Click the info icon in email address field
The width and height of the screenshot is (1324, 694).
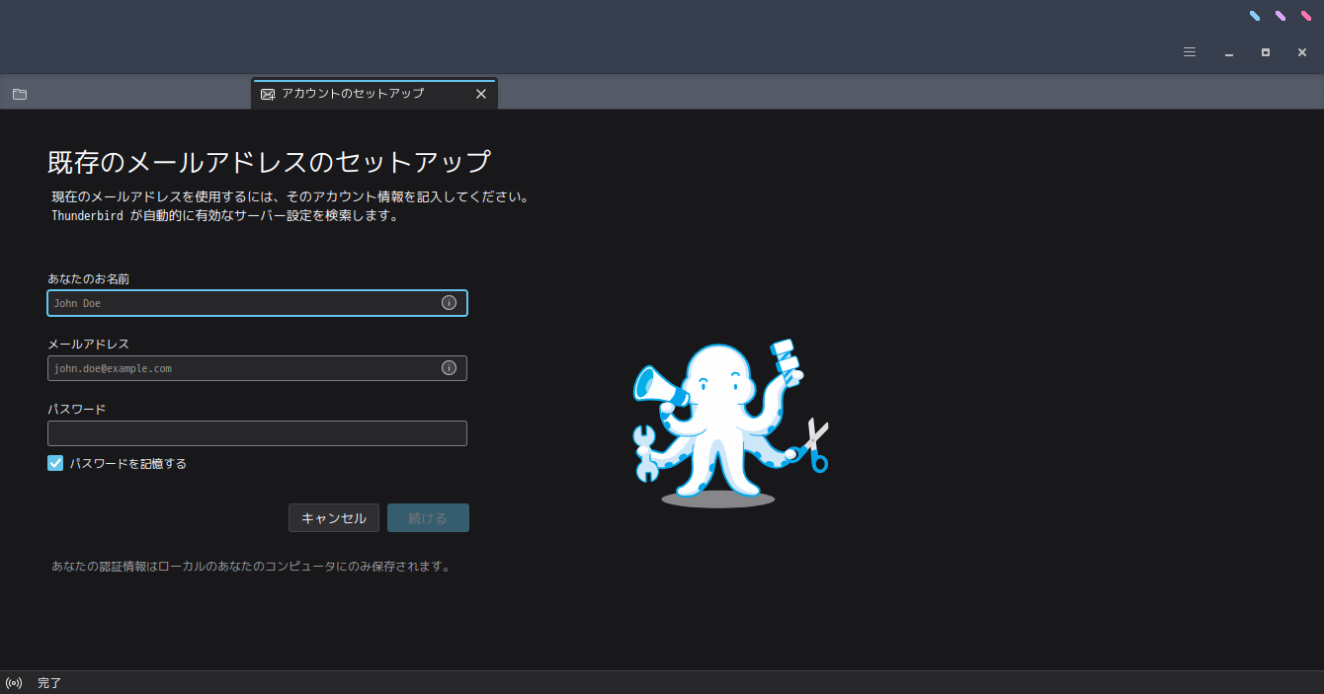[449, 368]
